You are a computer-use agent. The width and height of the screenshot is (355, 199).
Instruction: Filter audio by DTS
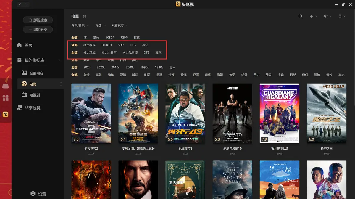click(146, 52)
